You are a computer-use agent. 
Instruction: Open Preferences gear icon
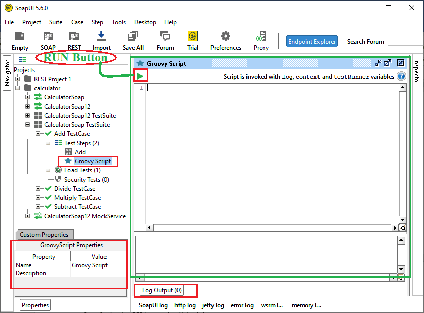(226, 41)
